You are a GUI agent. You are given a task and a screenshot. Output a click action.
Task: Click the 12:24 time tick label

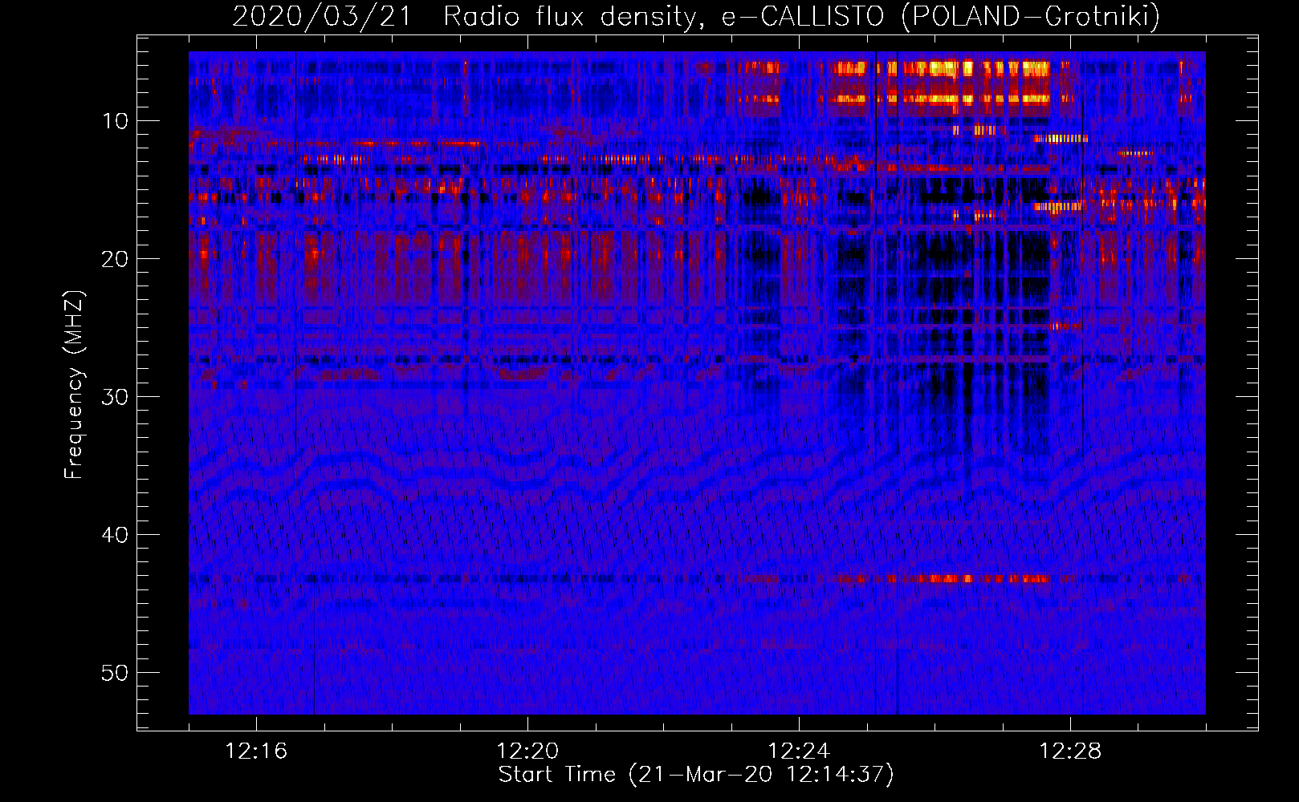pyautogui.click(x=799, y=751)
